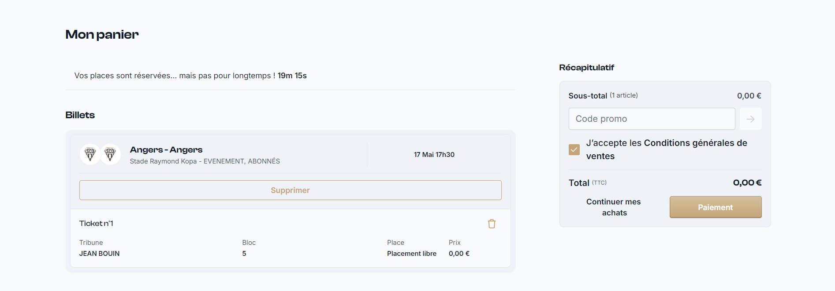
Task: Delete Ticket n°1 with the trash icon
Action: pyautogui.click(x=492, y=224)
